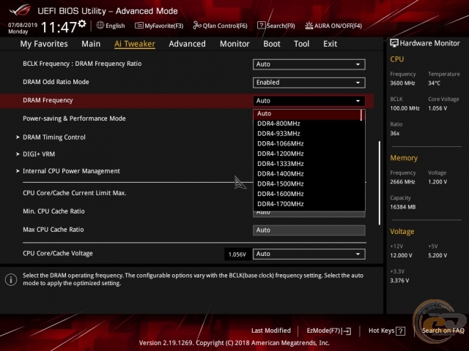This screenshot has height=351, width=469.
Task: Click the 34°C temperature value
Action: click(x=434, y=83)
